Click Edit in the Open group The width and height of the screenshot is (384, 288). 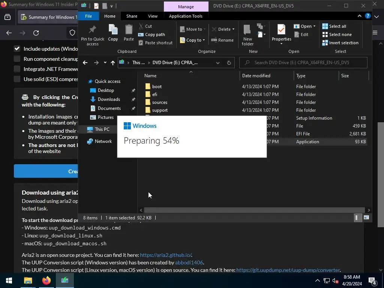click(x=301, y=34)
